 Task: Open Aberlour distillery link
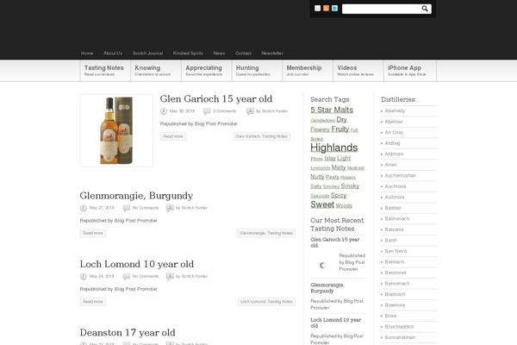pyautogui.click(x=394, y=122)
